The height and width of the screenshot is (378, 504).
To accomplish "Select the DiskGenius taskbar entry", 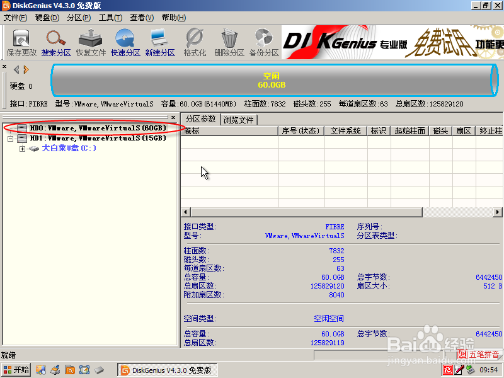I will point(166,369).
